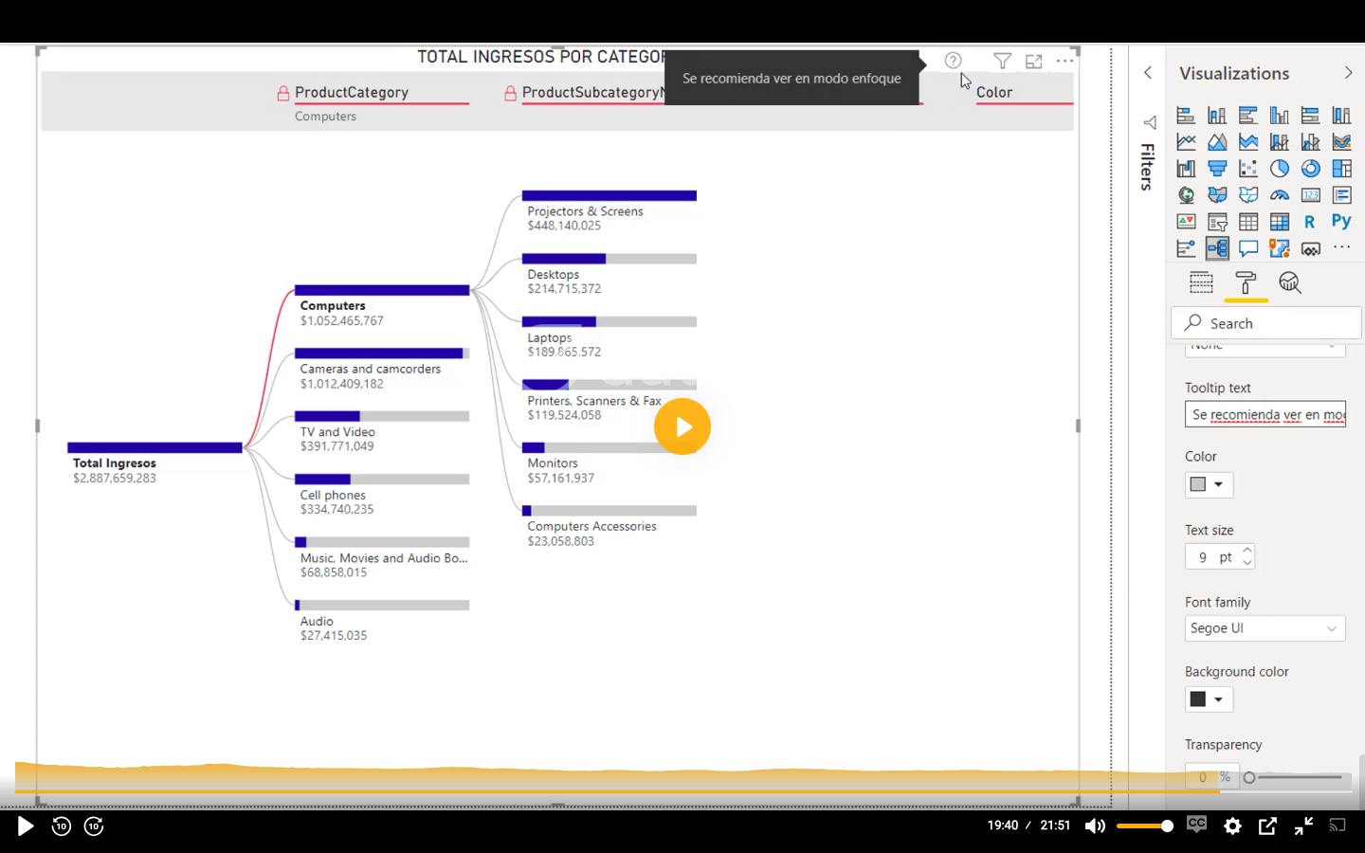Click the Computers node in decomposition tree
The image size is (1365, 853).
click(x=381, y=291)
